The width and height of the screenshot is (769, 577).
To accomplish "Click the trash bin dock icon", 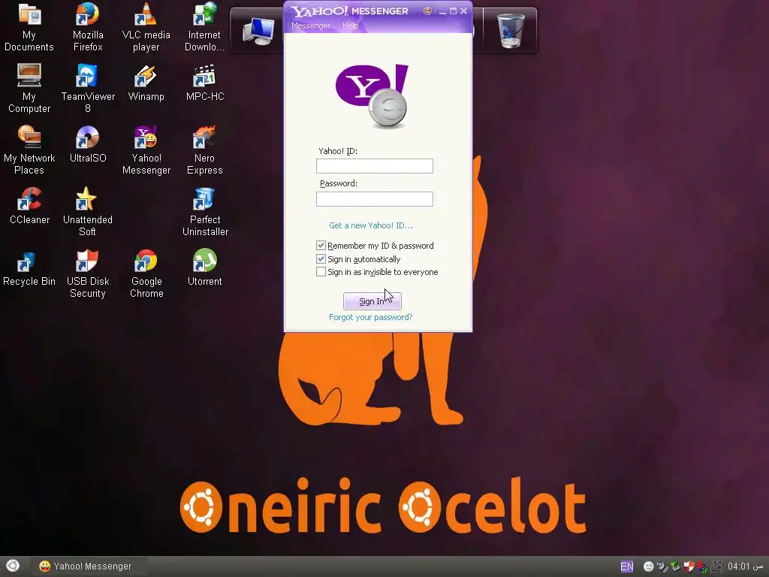I will (x=511, y=30).
